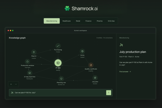Click the "July production plan" heading
162x108 pixels.
click(133, 52)
